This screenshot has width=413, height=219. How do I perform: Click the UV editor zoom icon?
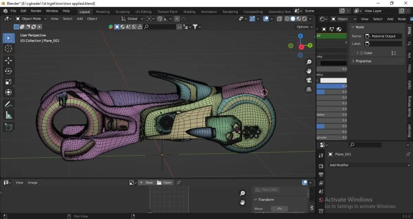242,193
